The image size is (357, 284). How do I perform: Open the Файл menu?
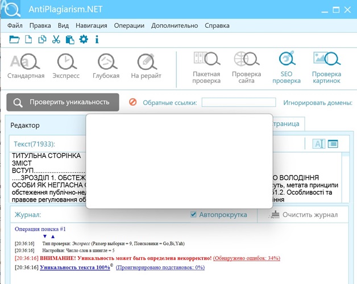tap(15, 26)
